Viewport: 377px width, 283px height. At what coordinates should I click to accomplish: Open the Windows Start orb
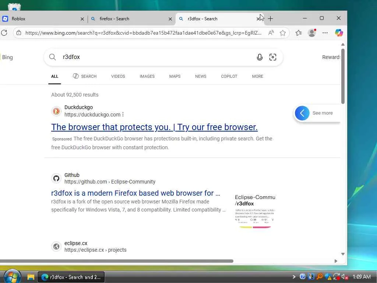pyautogui.click(x=12, y=277)
